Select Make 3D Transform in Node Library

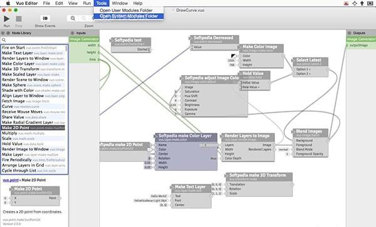(x=33, y=69)
